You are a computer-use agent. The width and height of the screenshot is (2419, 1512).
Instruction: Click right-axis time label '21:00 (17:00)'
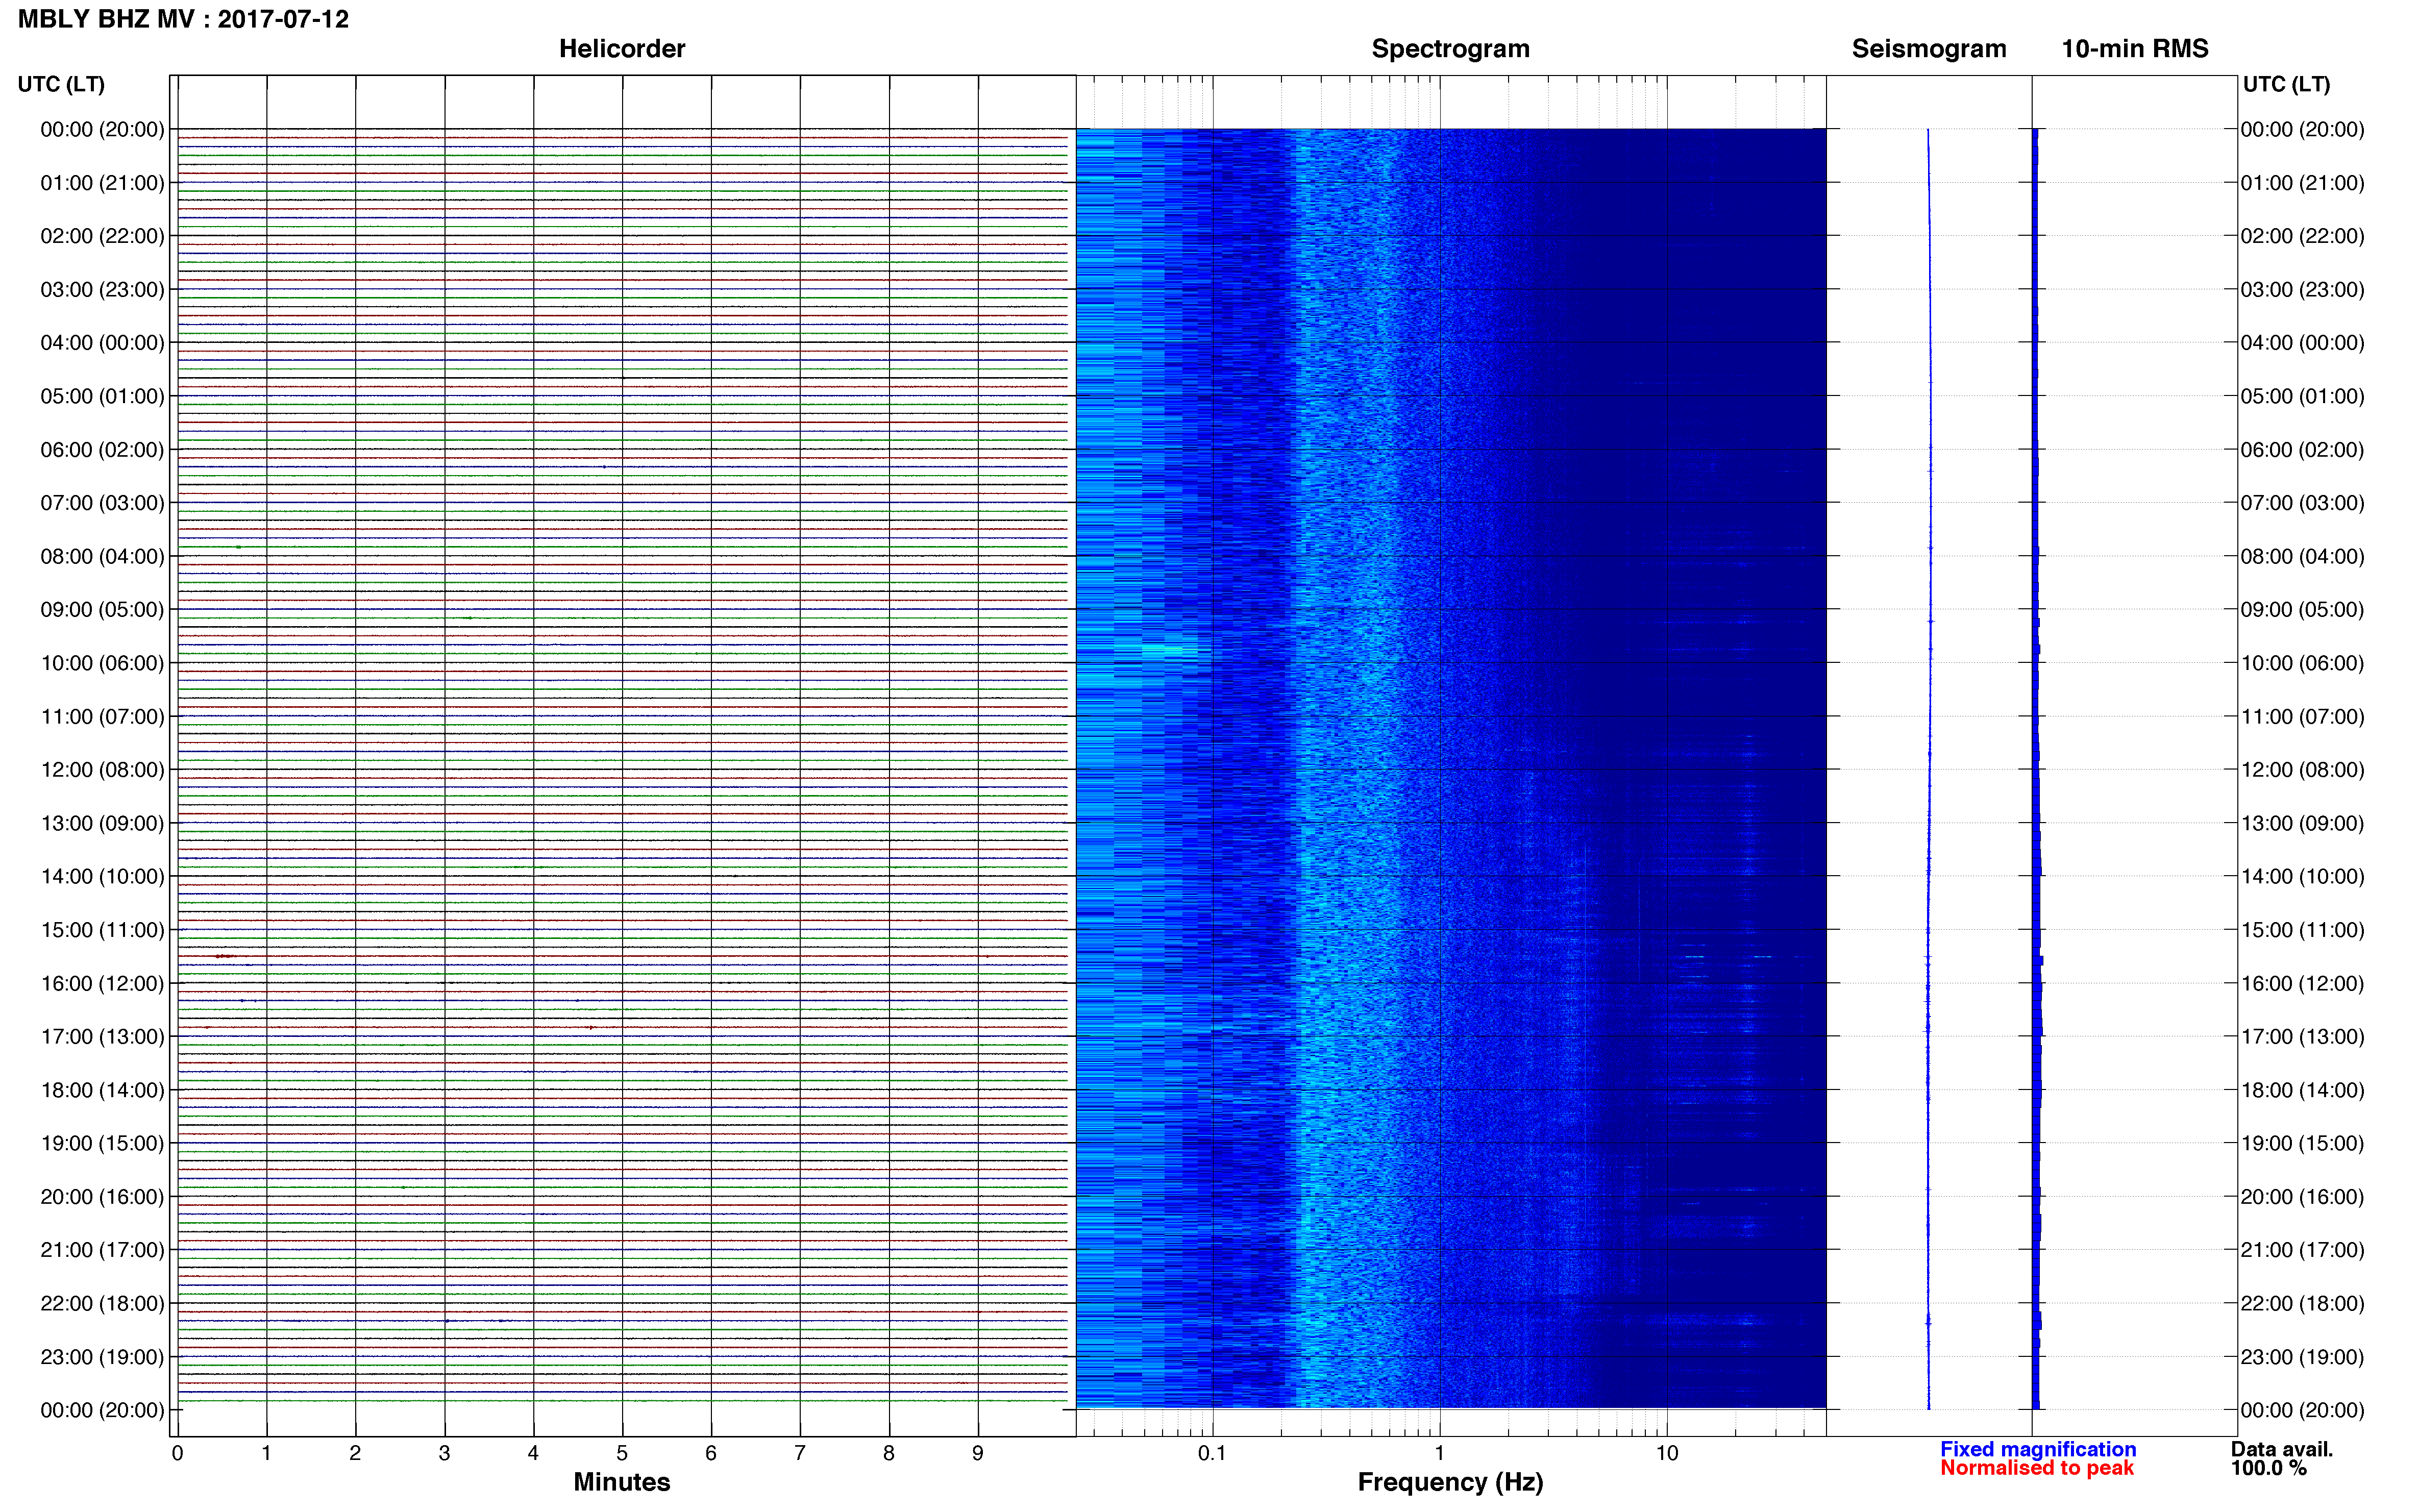click(2302, 1250)
